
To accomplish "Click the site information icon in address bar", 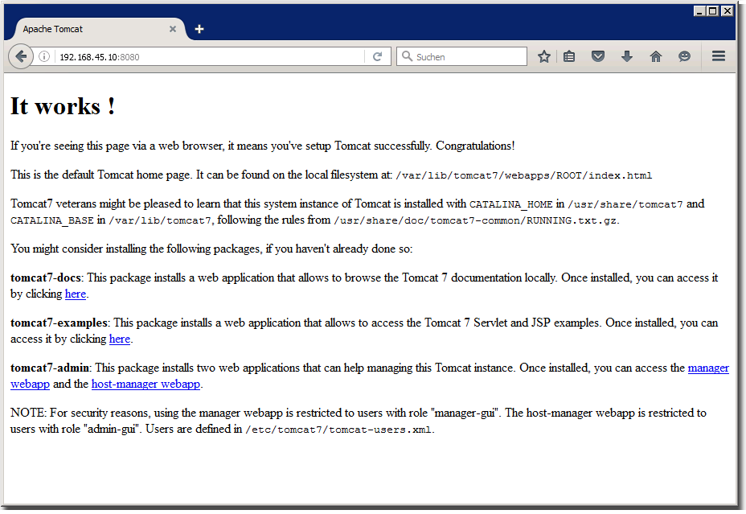I will (44, 57).
